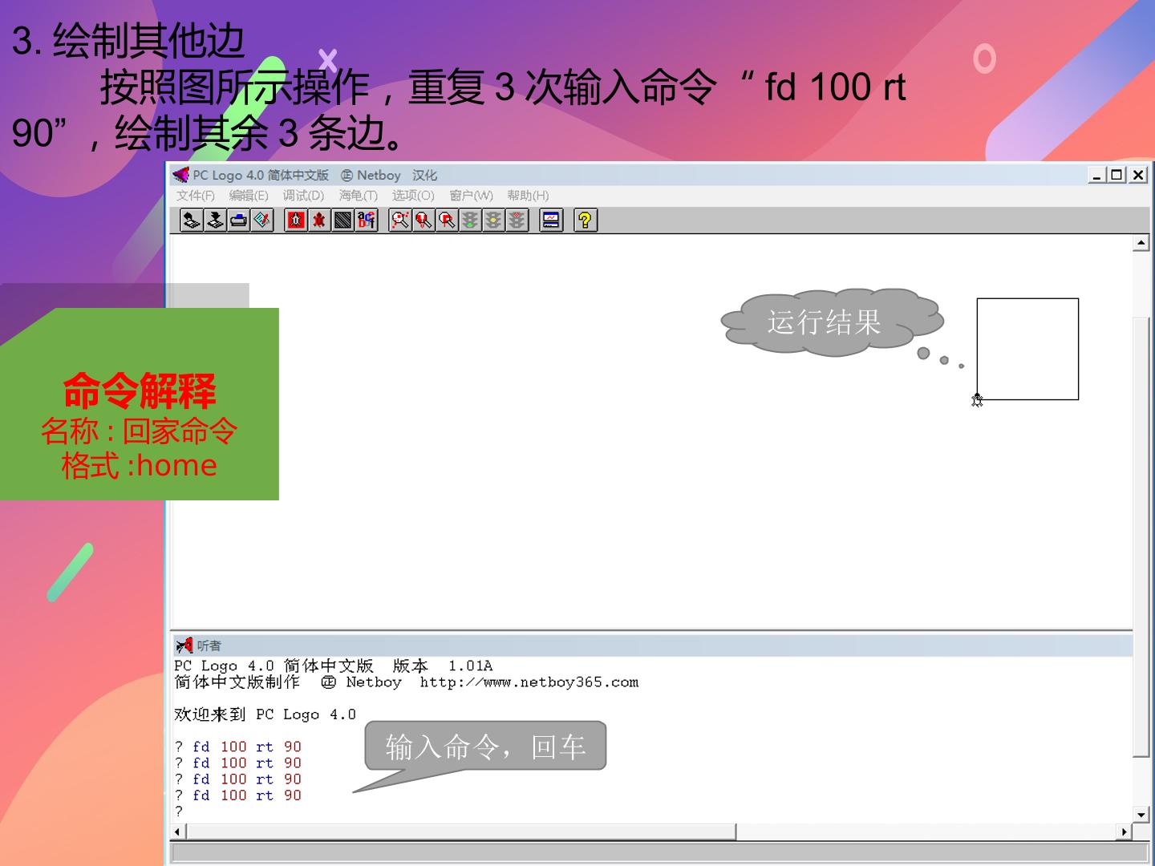The height and width of the screenshot is (866, 1155).
Task: Click the drawn square on the canvas
Action: coord(1027,349)
